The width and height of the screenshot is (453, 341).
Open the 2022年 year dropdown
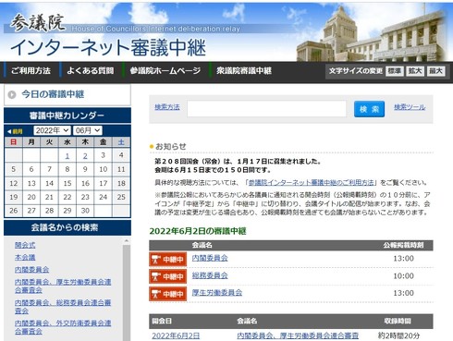[x=52, y=130]
